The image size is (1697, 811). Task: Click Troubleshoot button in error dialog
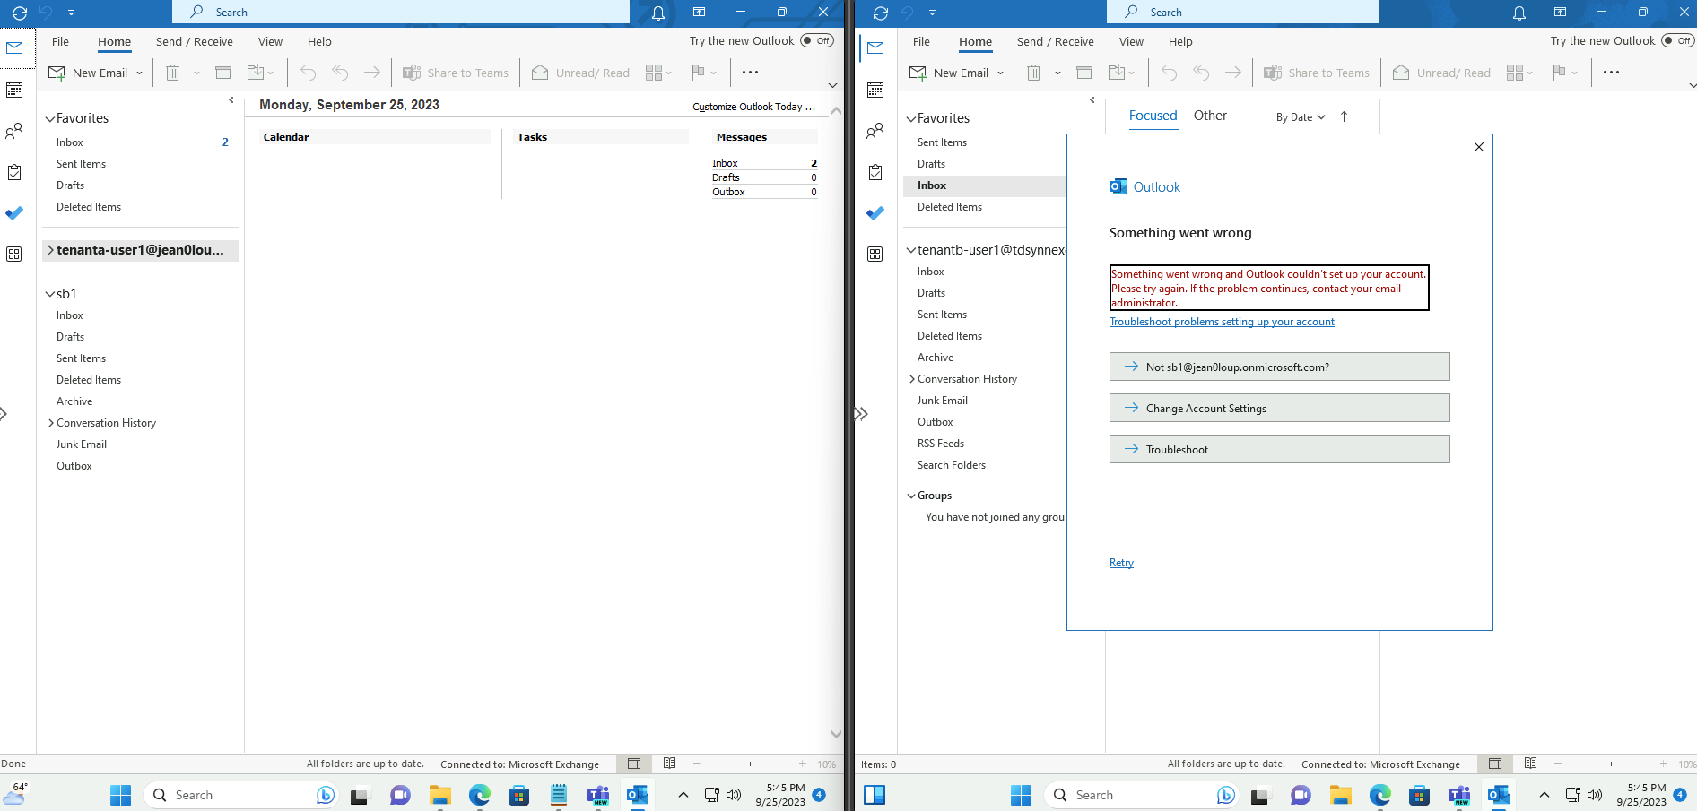click(1279, 449)
